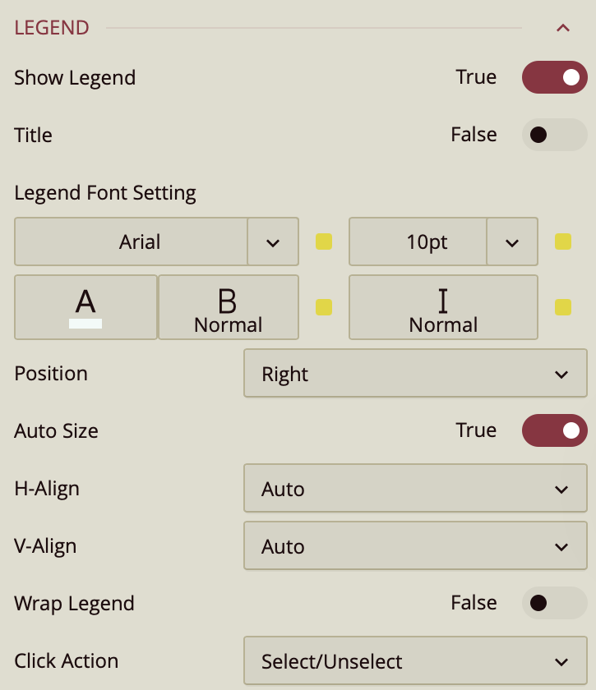Enable the legend Title toggle
Image resolution: width=596 pixels, height=690 pixels.
555,136
